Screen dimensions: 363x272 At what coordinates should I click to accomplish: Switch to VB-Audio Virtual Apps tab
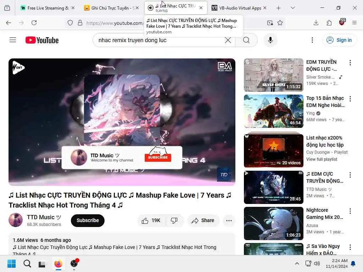239,8
